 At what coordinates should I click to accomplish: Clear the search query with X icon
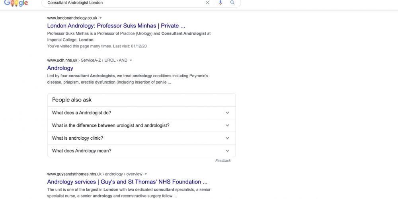point(207,3)
